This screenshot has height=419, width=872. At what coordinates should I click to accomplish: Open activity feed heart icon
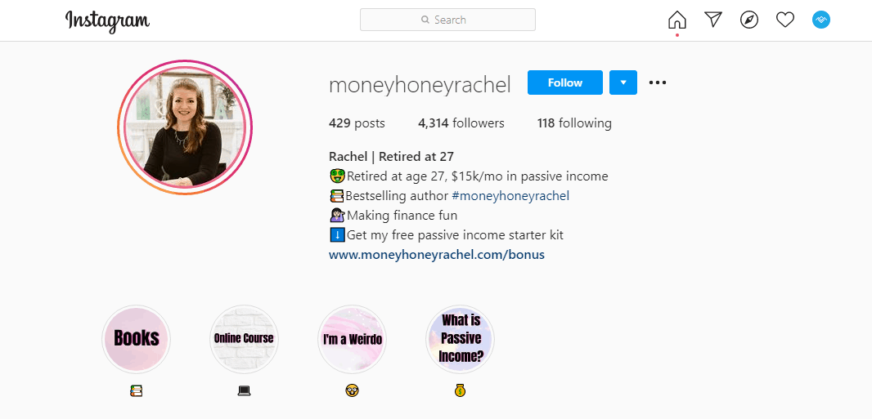tap(784, 20)
